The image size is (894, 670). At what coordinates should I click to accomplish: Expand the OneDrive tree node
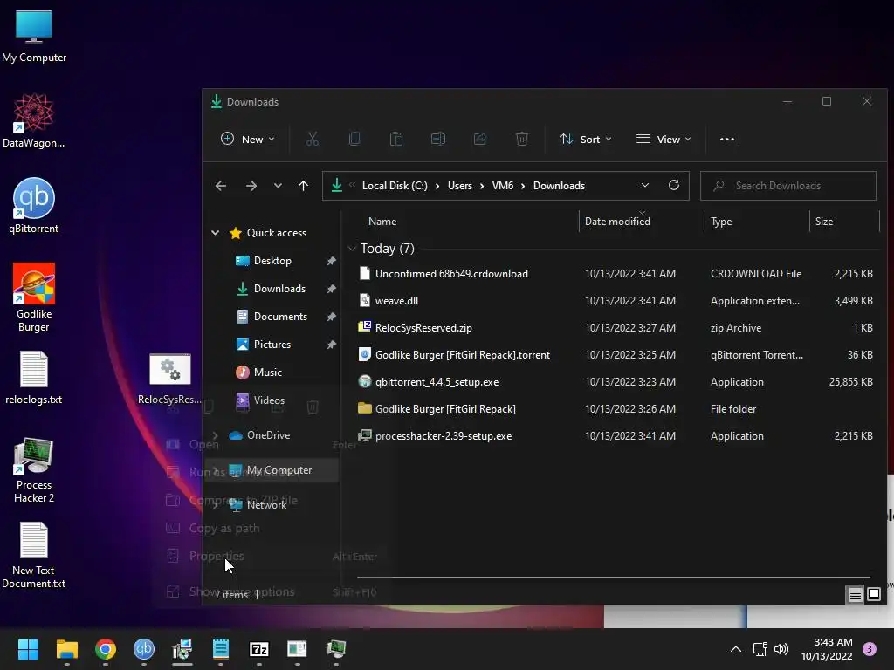pos(216,435)
